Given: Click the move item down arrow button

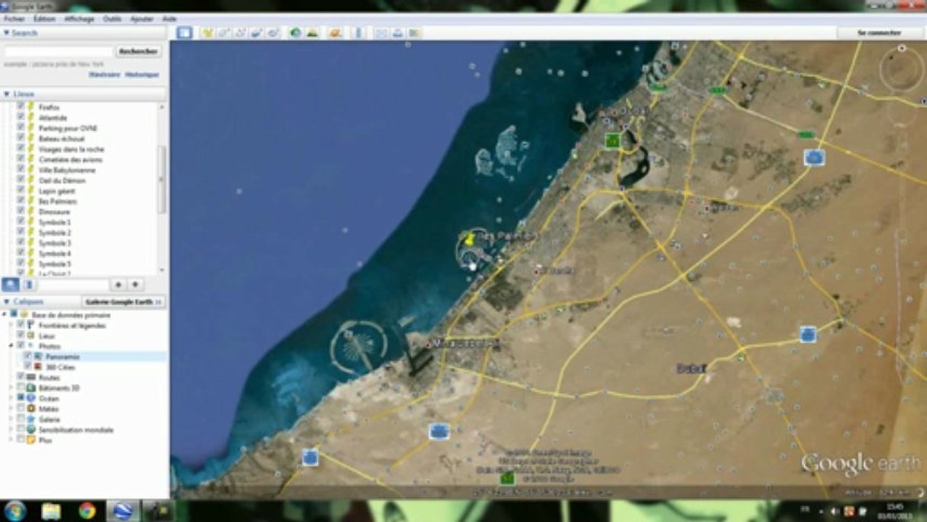Looking at the screenshot, I should click(135, 285).
